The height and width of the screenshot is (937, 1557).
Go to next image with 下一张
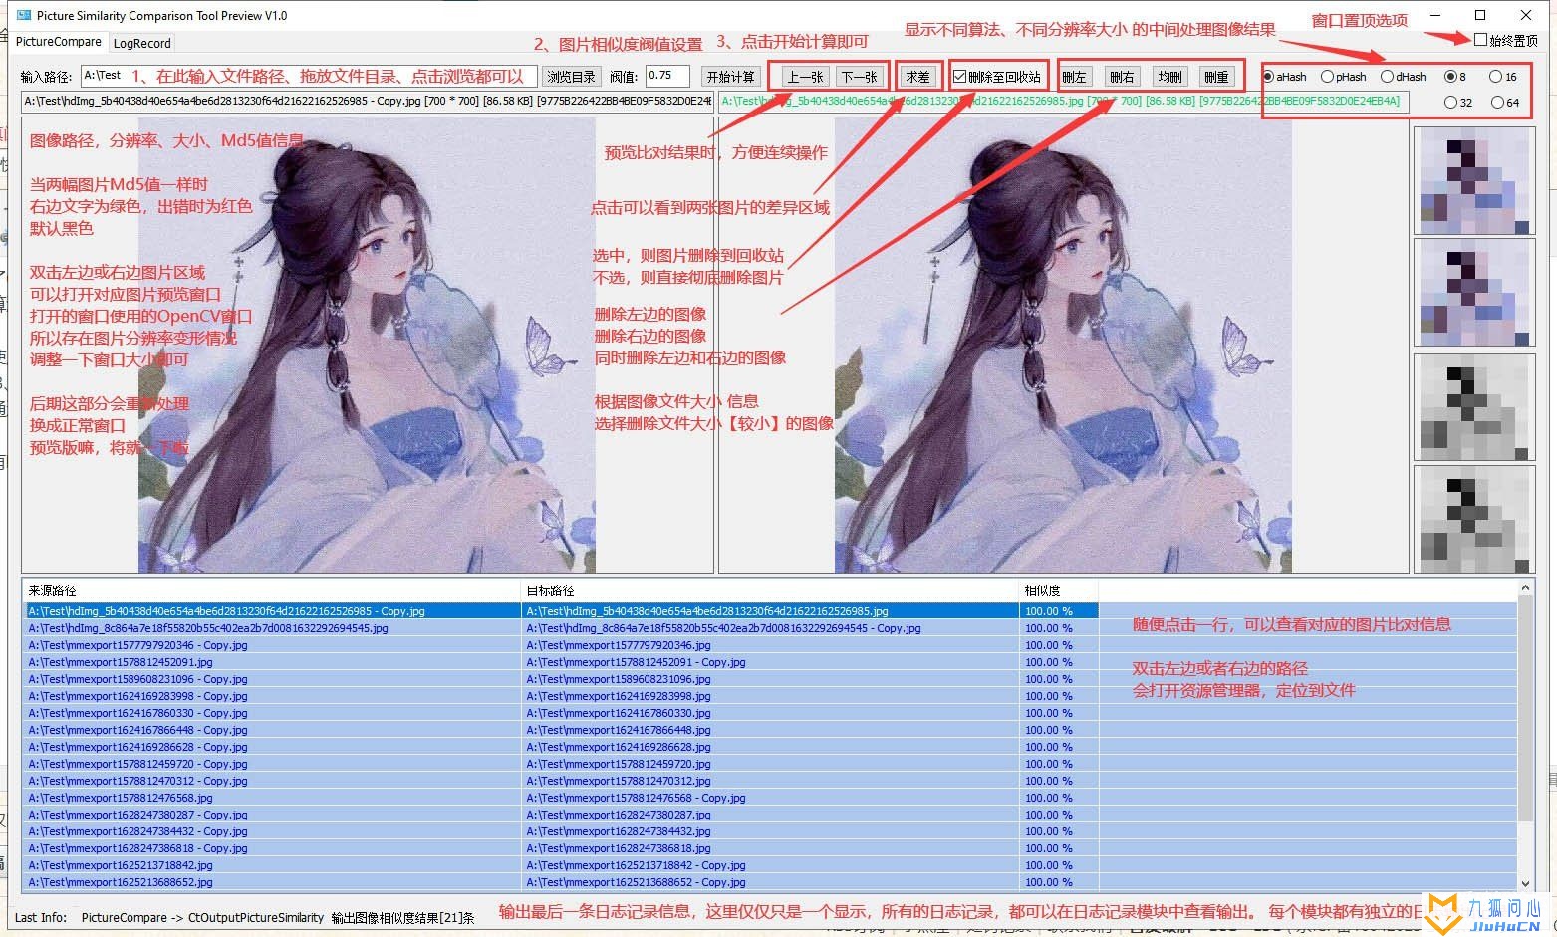[x=859, y=77]
